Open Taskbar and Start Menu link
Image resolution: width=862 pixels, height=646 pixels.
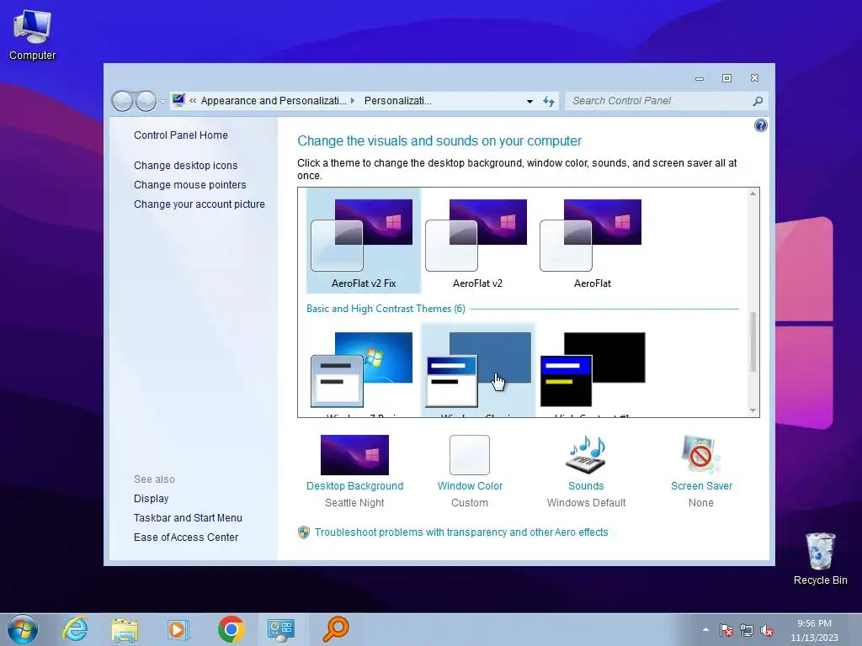pos(188,517)
